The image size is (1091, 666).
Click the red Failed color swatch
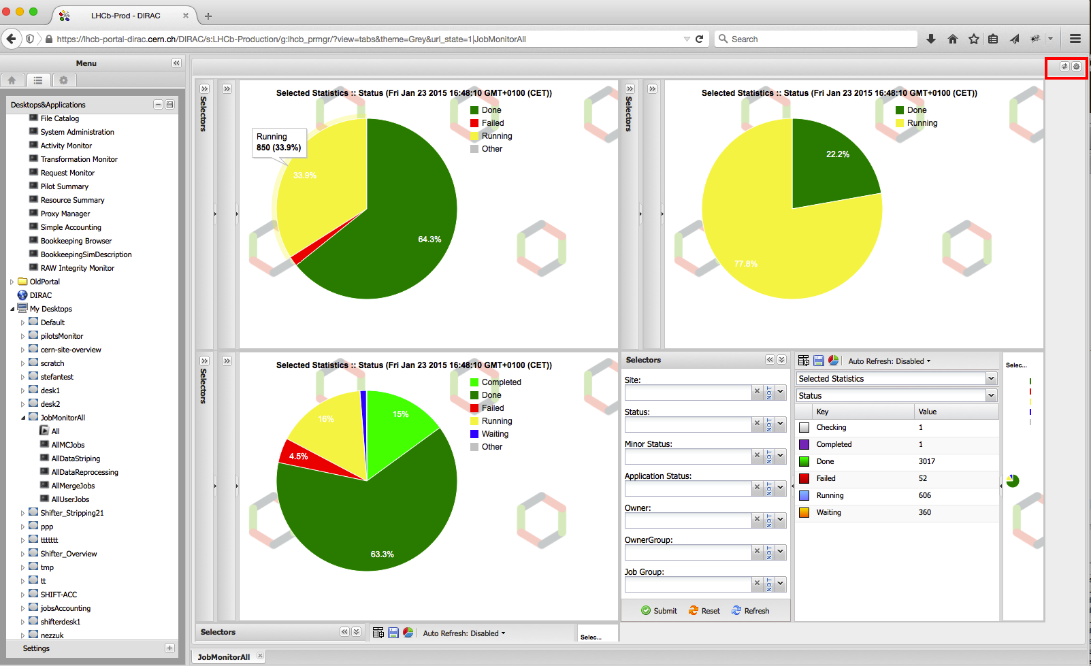(x=804, y=478)
